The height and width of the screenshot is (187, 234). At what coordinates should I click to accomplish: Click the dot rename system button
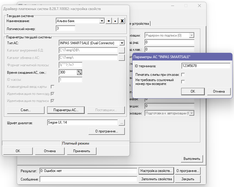point(115,21)
